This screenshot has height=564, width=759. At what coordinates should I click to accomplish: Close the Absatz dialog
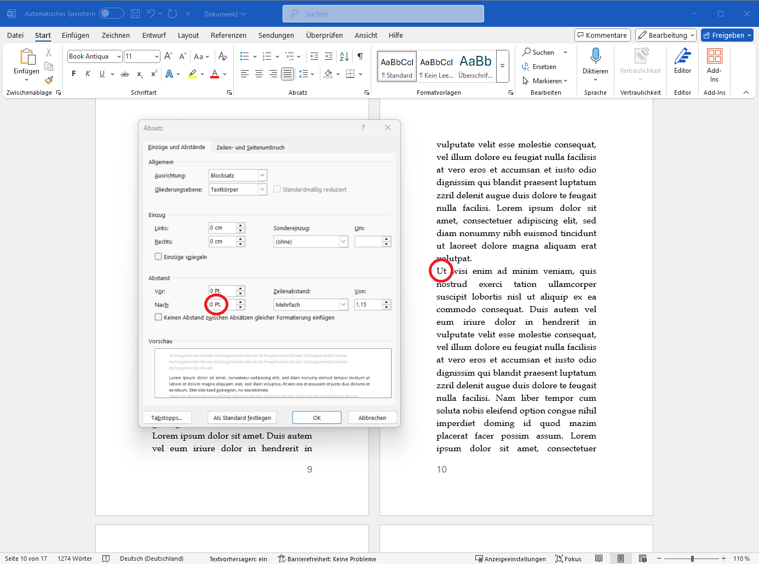388,128
